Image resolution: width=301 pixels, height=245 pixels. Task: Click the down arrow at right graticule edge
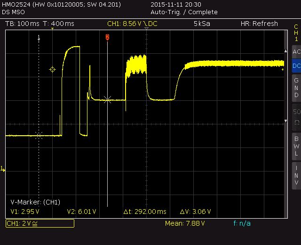285,121
